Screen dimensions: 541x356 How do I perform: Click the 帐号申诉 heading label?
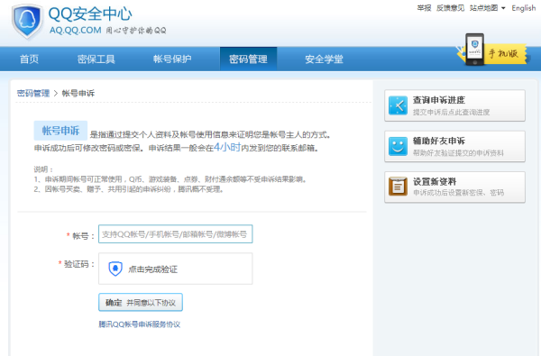pos(60,131)
